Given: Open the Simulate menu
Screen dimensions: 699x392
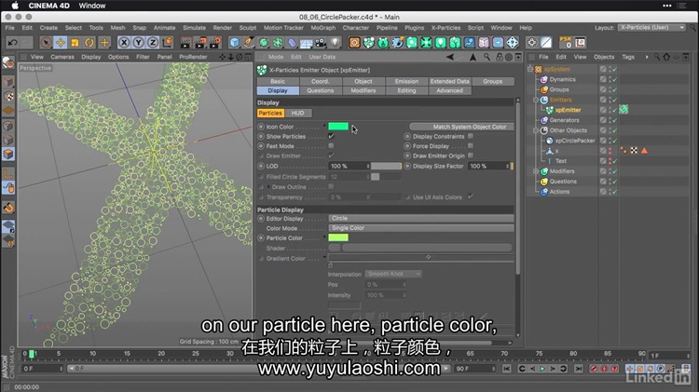Looking at the screenshot, I should (194, 28).
